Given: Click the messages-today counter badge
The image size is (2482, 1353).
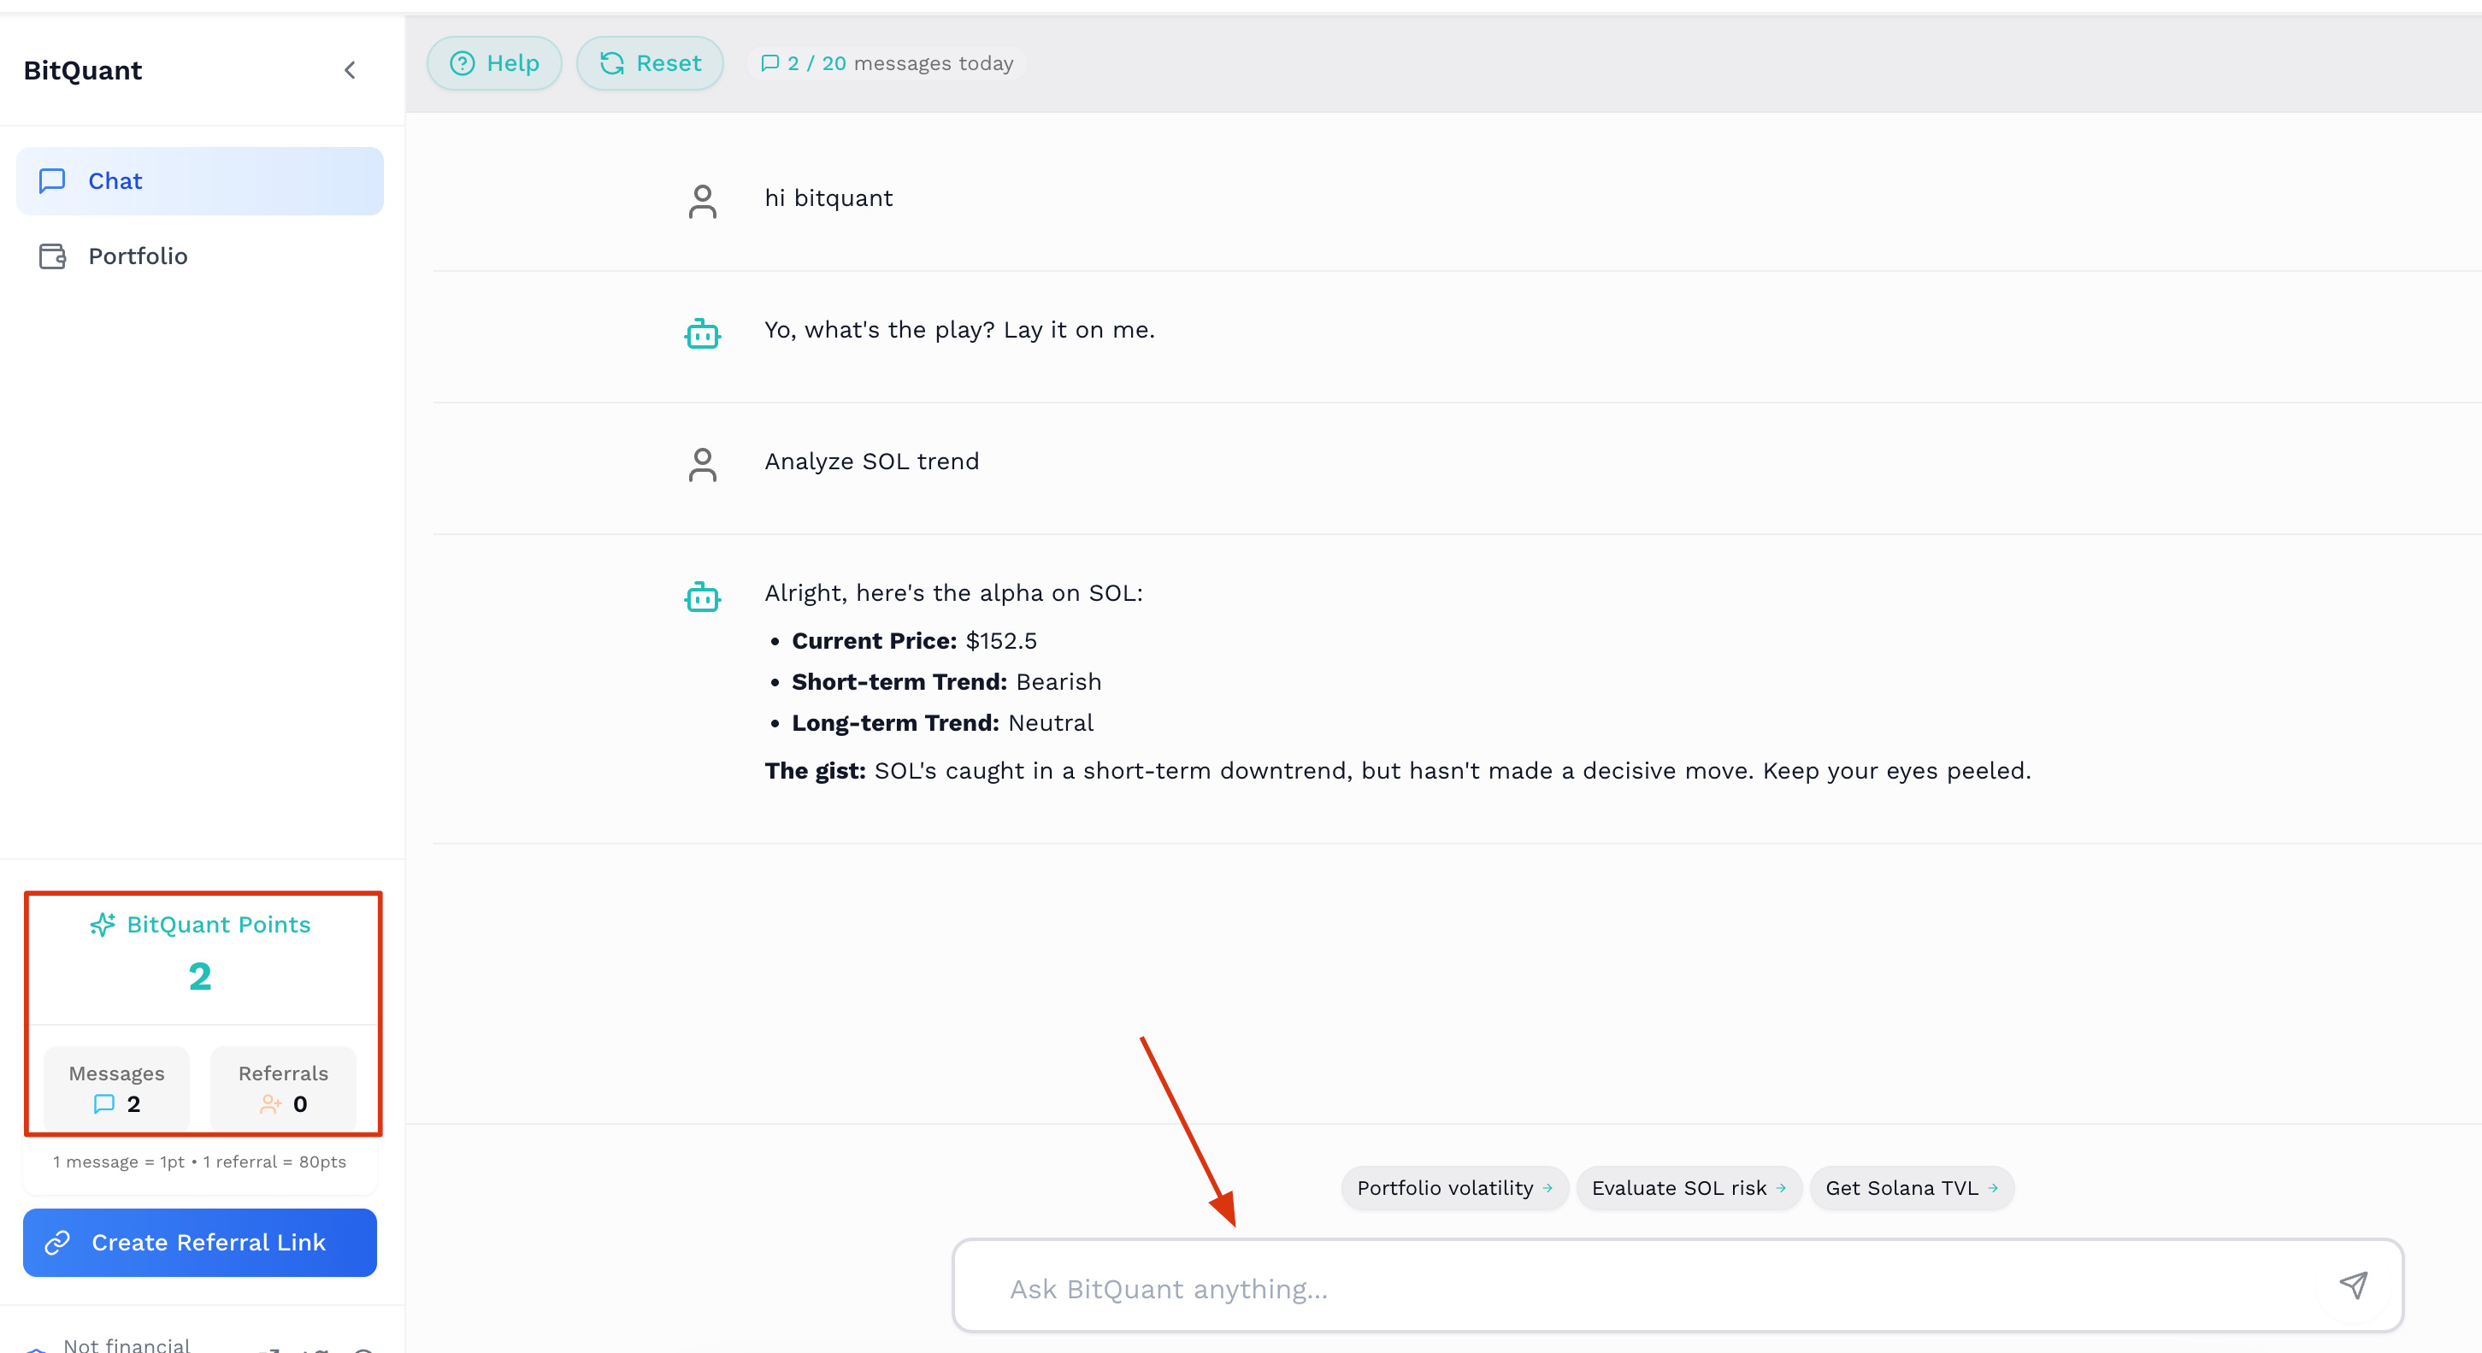Looking at the screenshot, I should 887,63.
